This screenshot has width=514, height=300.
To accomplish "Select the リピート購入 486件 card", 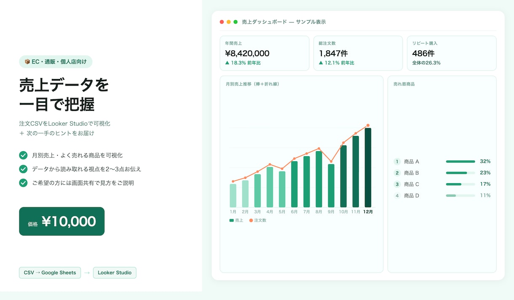I will [x=452, y=53].
